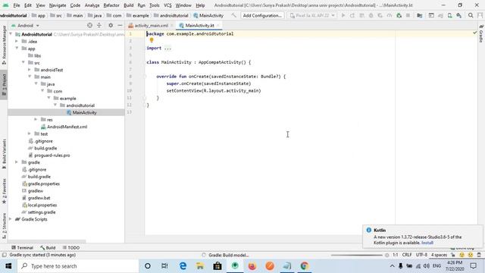Viewport: 485px width, 273px height.
Task: Toggle tool window buttons at bottom-left corner
Action: coord(4,255)
